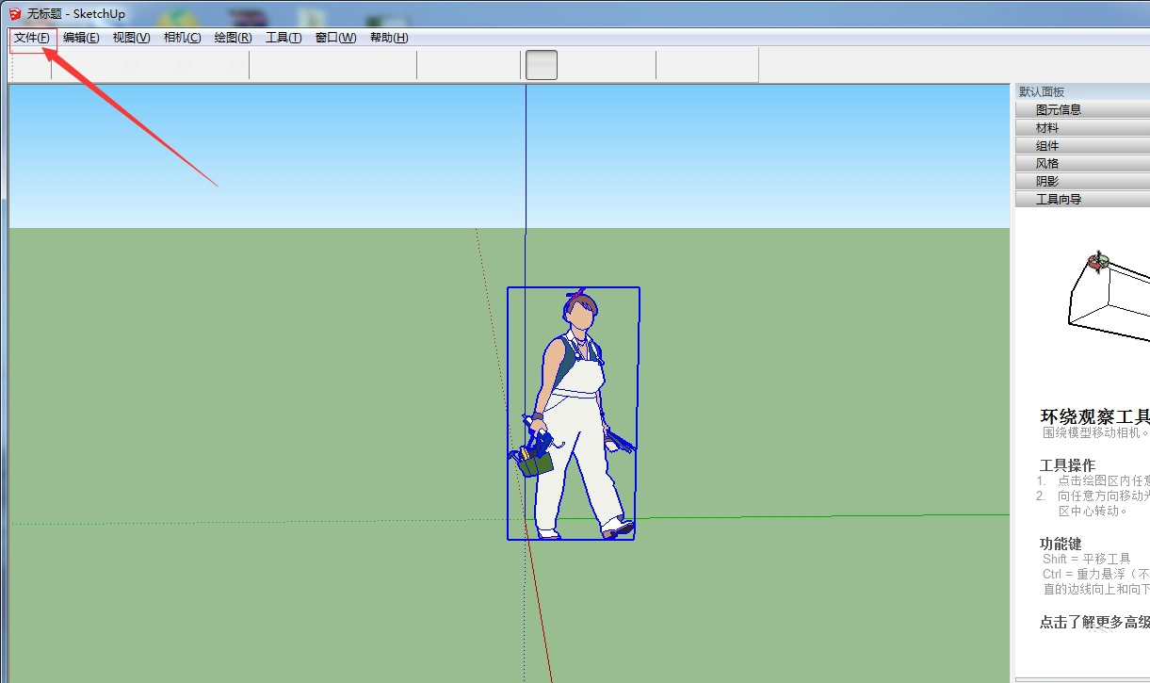Expand the 风格 styles panel

[x=1047, y=163]
